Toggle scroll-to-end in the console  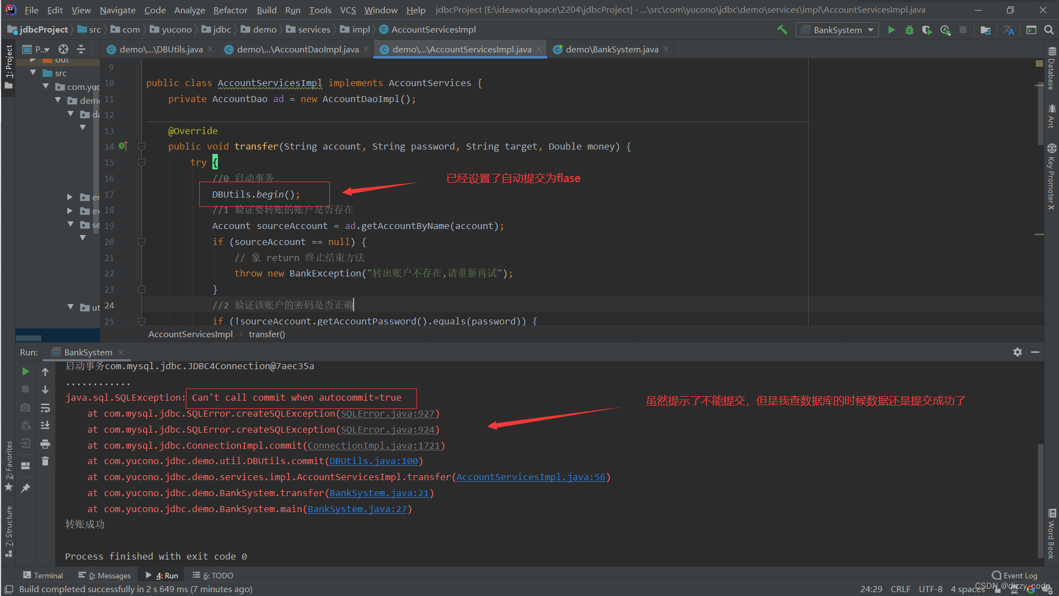click(x=45, y=425)
